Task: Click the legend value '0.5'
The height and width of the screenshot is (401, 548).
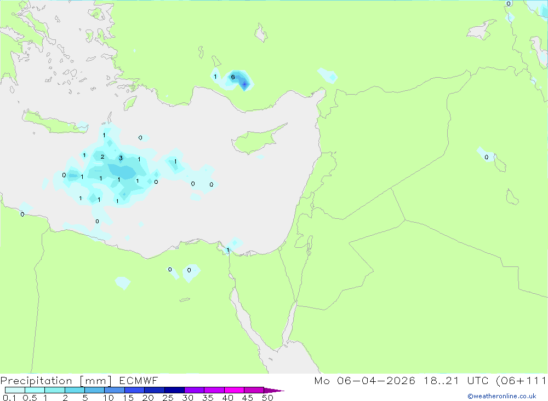Action: 30,398
